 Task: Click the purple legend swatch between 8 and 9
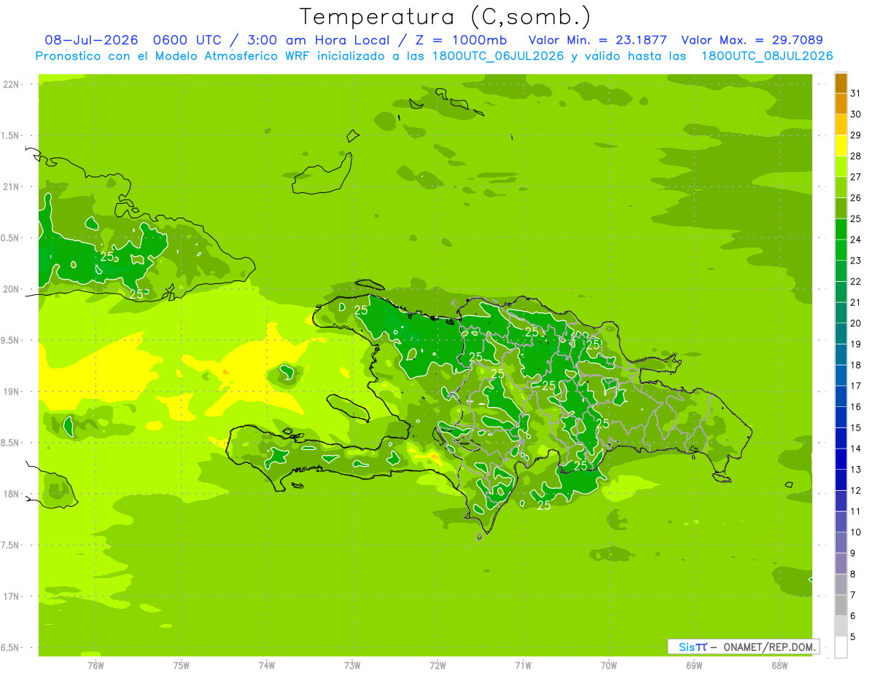(x=841, y=564)
